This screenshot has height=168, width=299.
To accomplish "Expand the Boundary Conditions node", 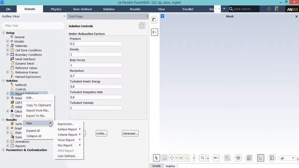I will point(7,54).
